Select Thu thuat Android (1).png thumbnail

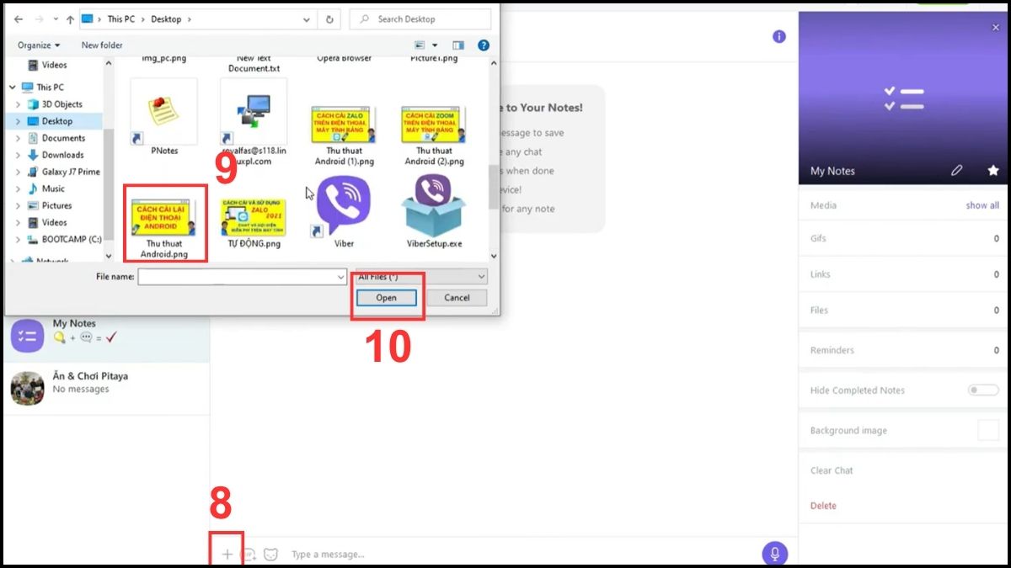344,125
